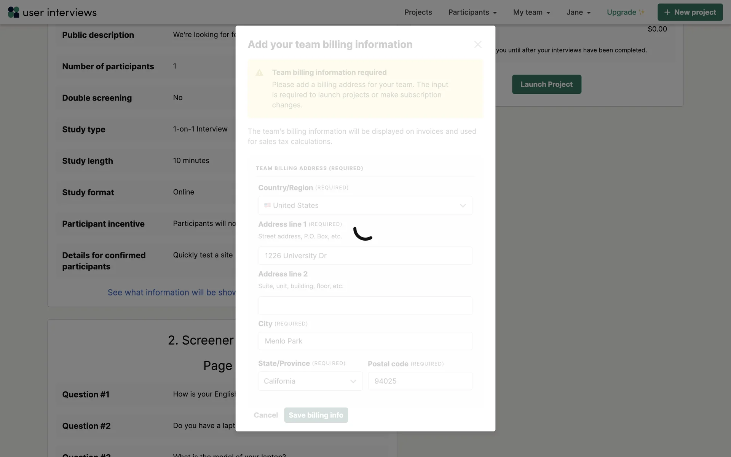This screenshot has height=457, width=731.
Task: Open the Jane account dropdown
Action: point(578,12)
